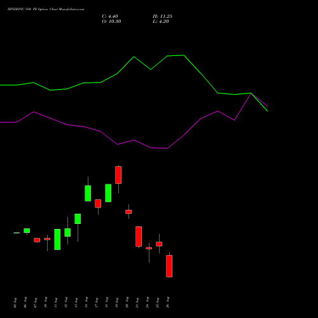Click the green indicator line at its peak

pos(184,55)
